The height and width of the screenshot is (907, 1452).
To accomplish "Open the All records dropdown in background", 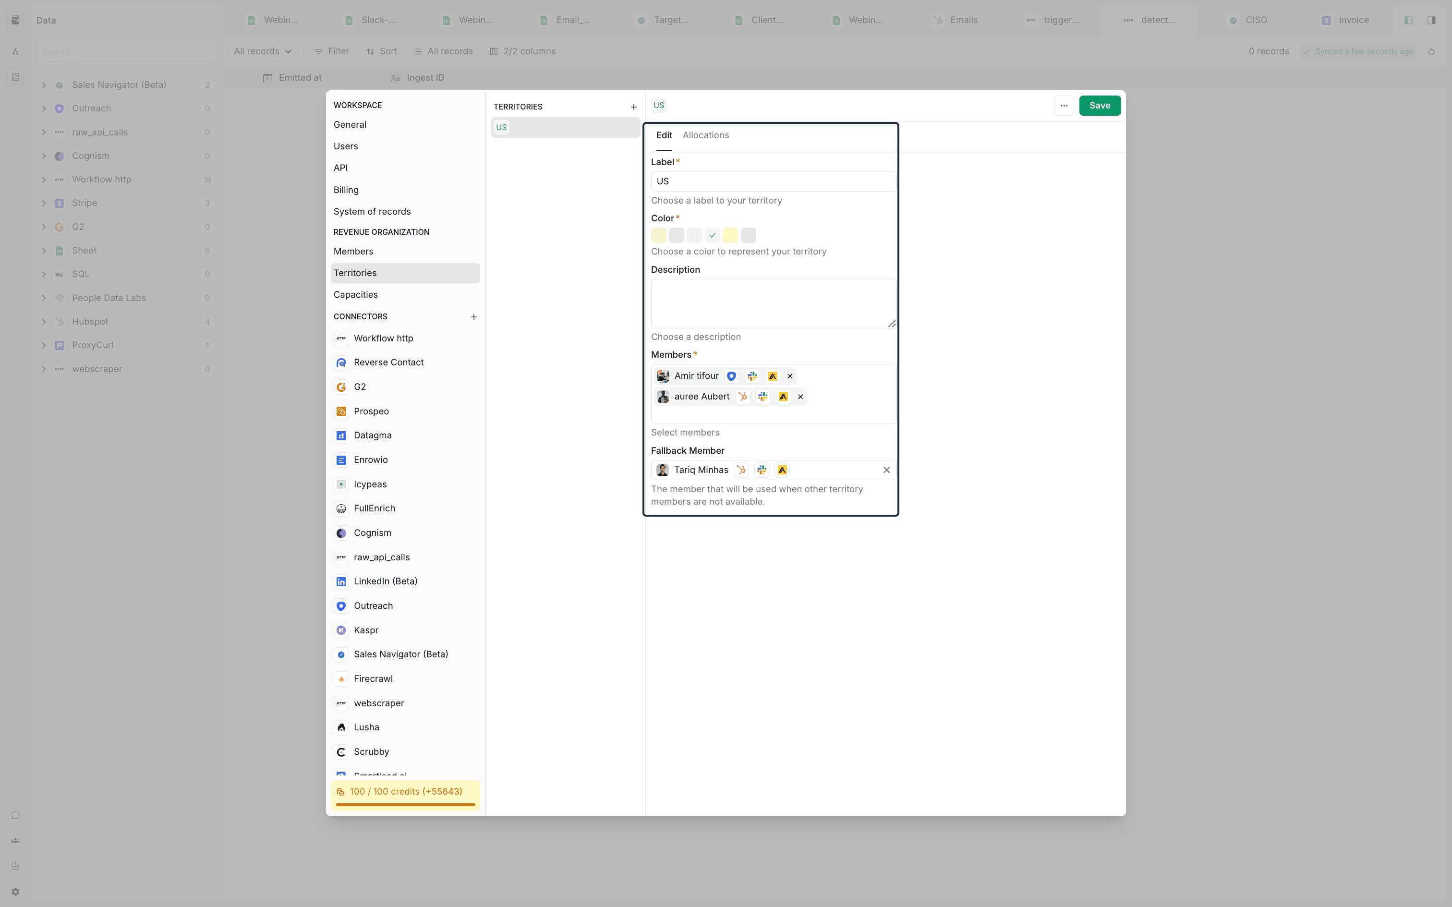I will 263,51.
